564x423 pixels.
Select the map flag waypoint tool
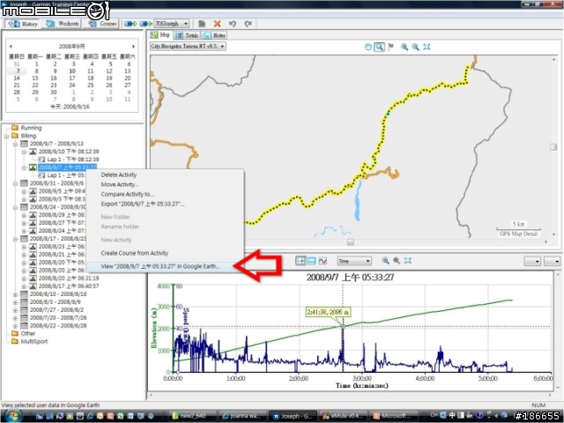coord(390,47)
